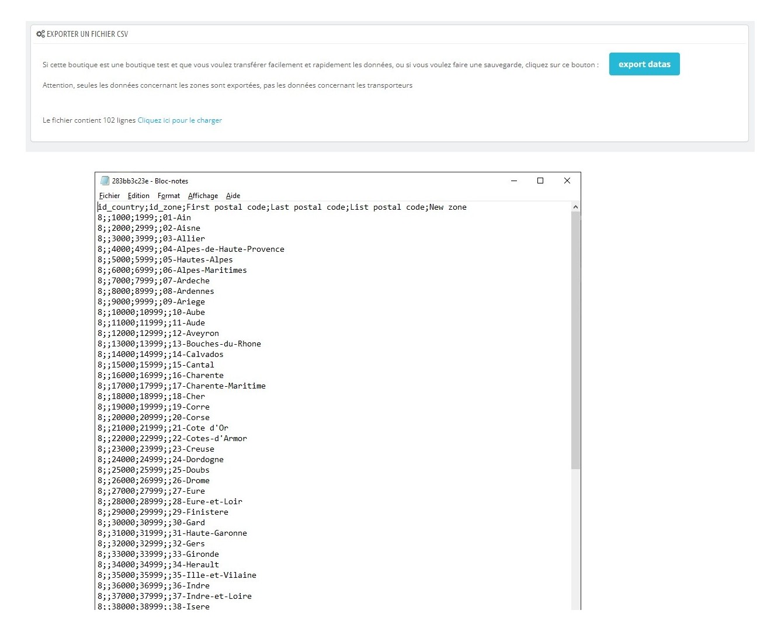Click the line 12-Aveyron
This screenshot has width=781, height=631.
click(158, 334)
